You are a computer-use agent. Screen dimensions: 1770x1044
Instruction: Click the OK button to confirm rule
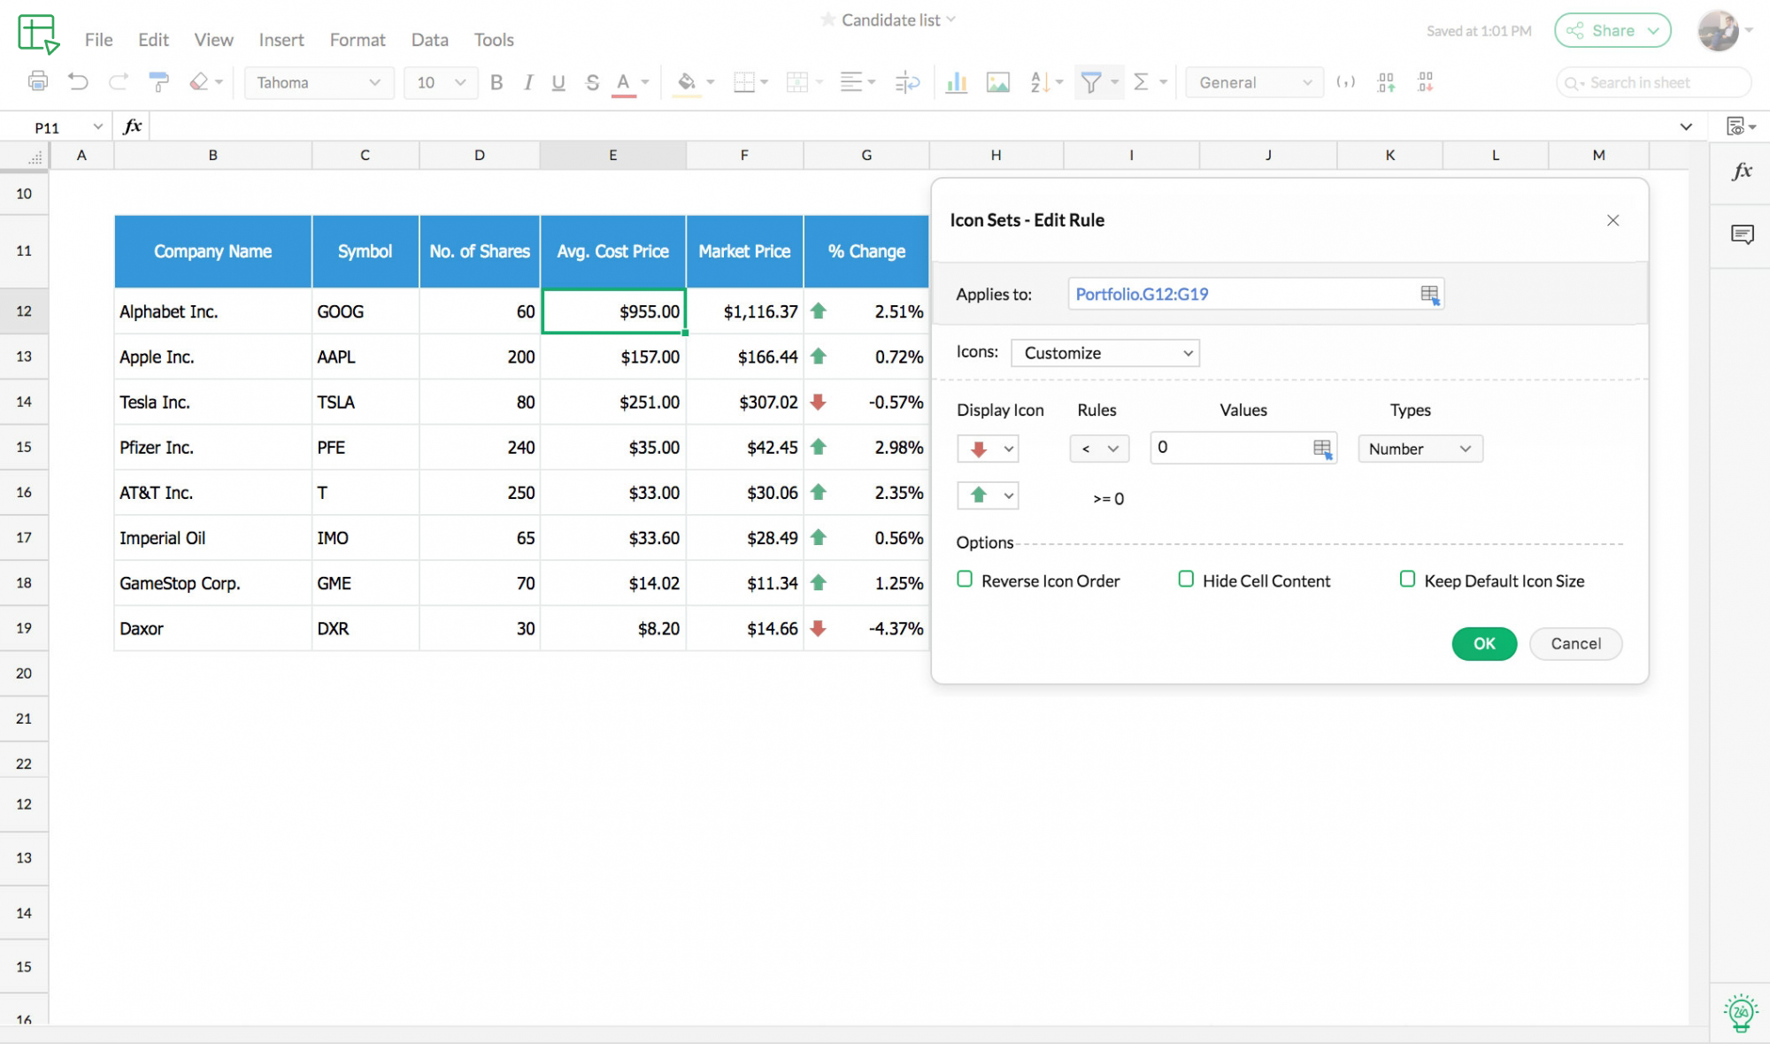(1484, 642)
